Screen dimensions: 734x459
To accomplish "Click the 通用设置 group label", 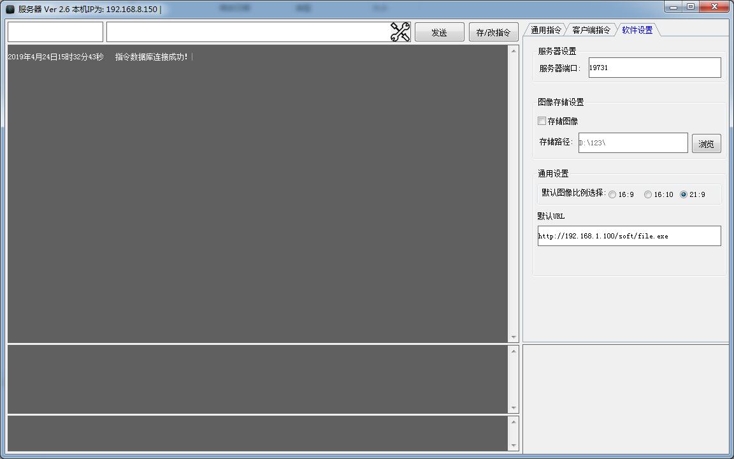I will click(x=553, y=174).
